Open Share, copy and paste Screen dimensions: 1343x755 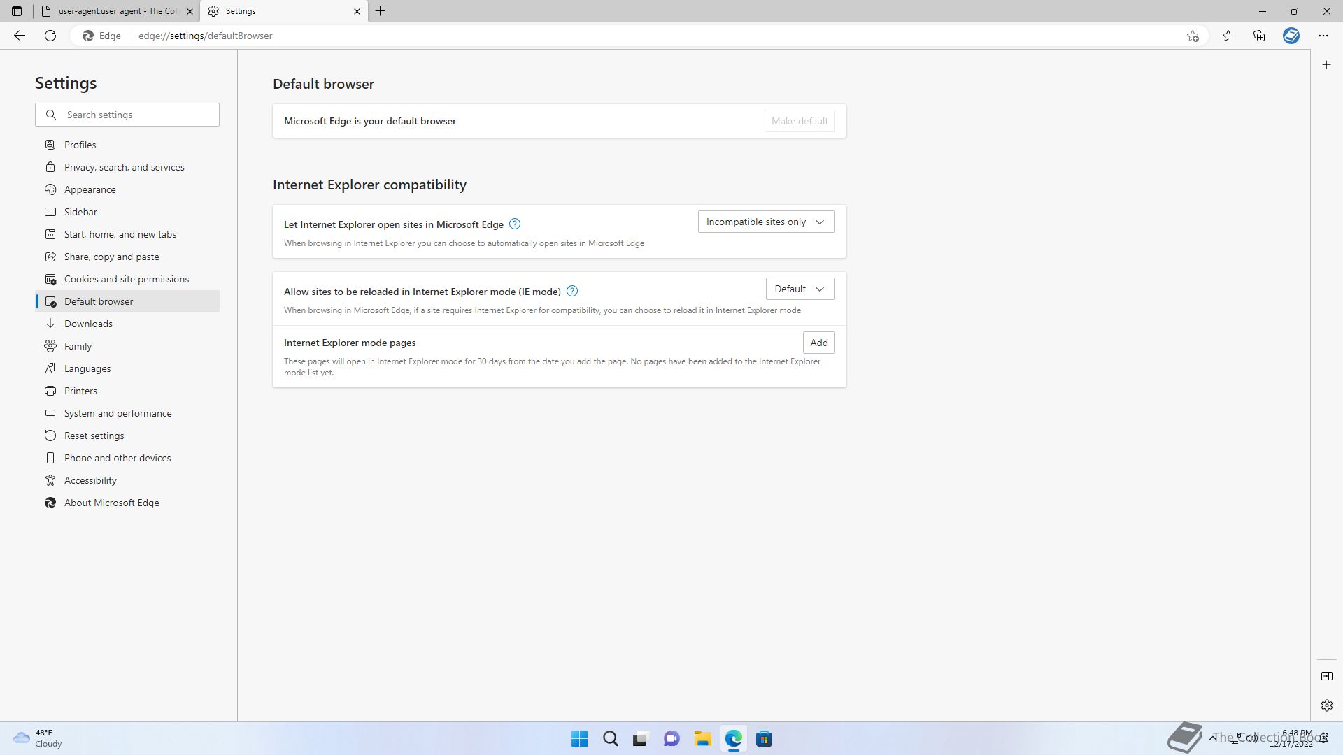coord(127,257)
